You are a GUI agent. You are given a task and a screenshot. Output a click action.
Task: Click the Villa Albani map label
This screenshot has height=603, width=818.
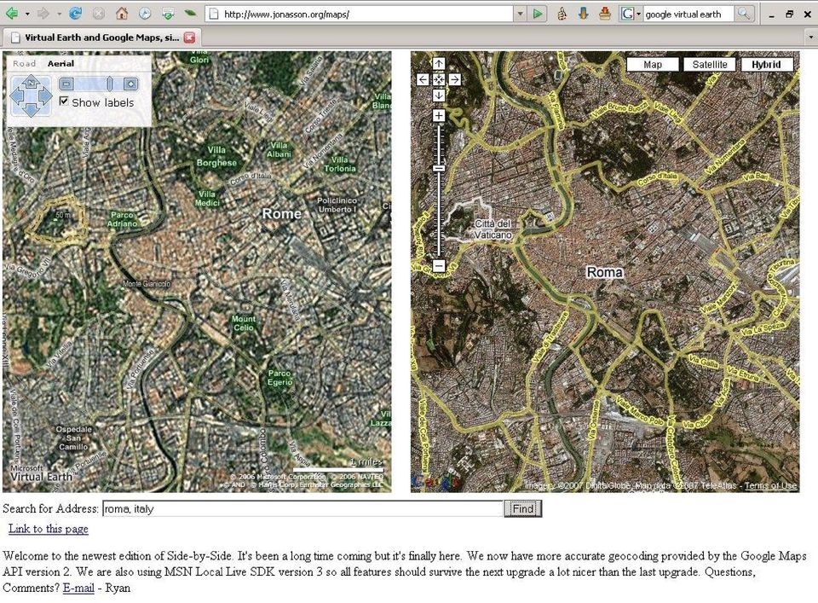(x=279, y=150)
